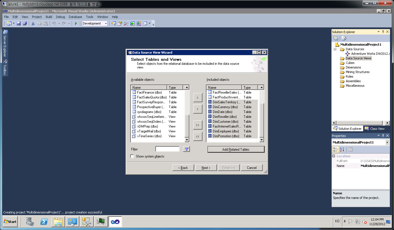Screen dimensions: 394x230
Task: Open the Server Explorer side tab
Action: pos(5,43)
